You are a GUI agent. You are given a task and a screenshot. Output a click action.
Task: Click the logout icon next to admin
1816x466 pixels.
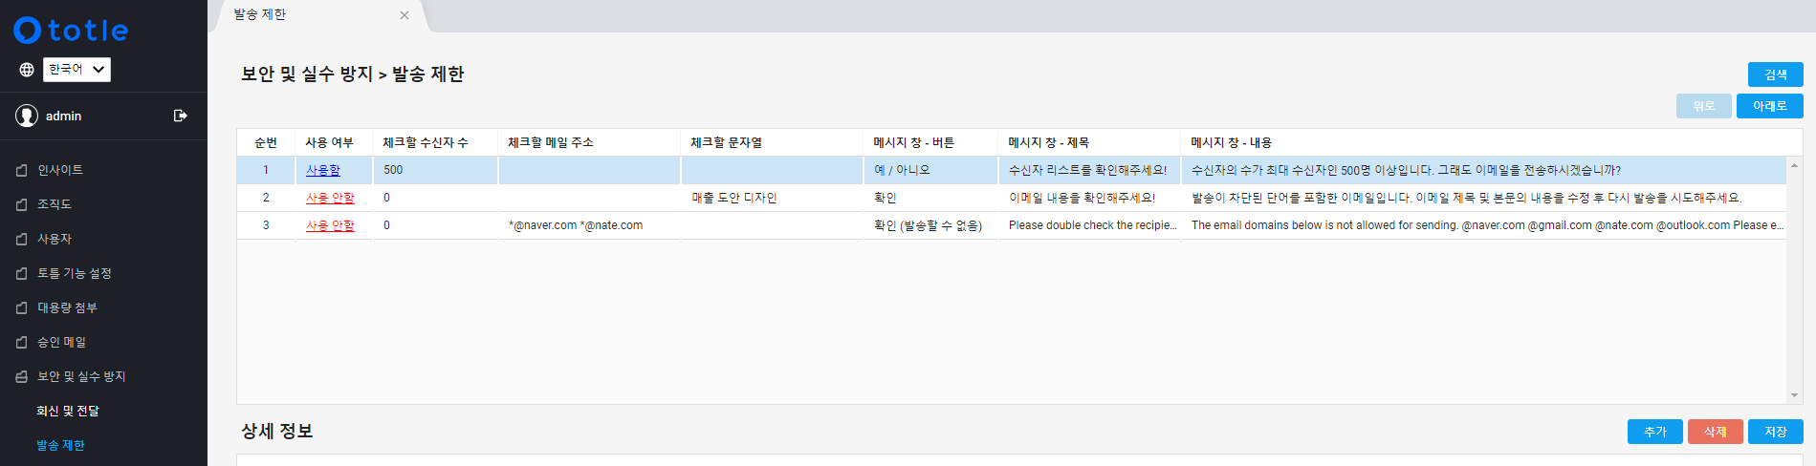coord(180,116)
